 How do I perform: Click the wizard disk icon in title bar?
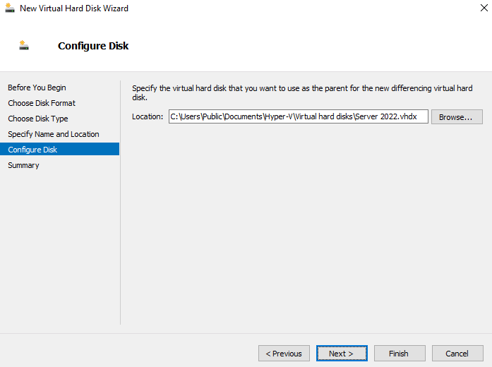[x=10, y=8]
